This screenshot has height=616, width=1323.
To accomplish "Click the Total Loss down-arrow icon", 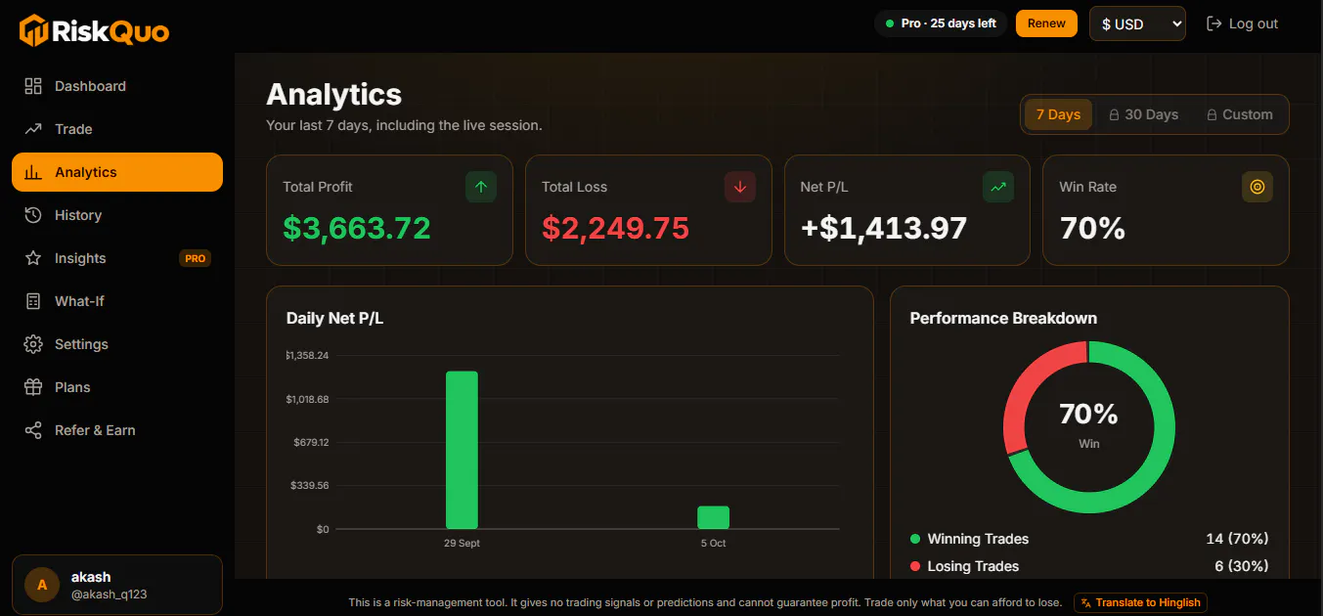I will tap(740, 187).
